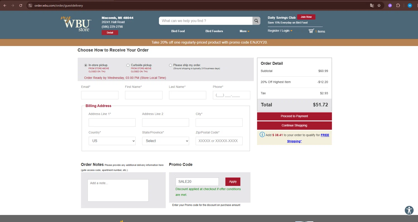Viewport: 418px width, 222px height.
Task: Open the browser extensions puzzle icon
Action: coord(398,5)
